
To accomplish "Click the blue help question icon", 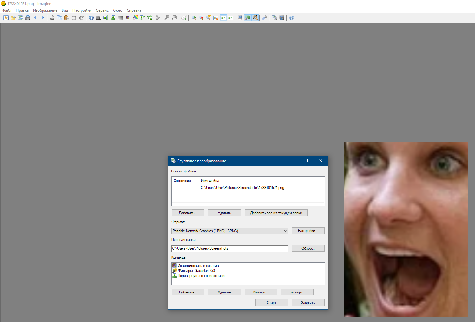I will (x=292, y=18).
